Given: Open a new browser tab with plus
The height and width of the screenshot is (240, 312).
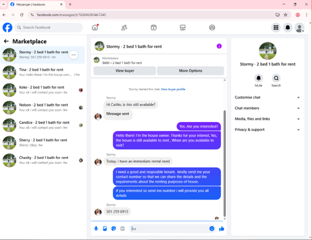Looking at the screenshot, I should coord(70,4).
